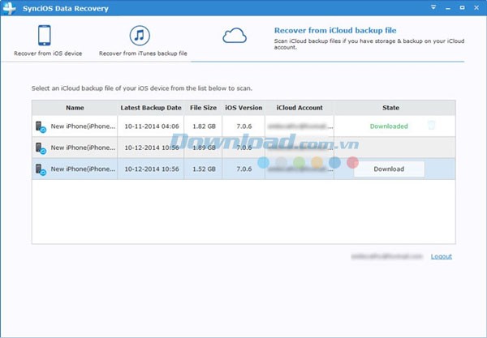The height and width of the screenshot is (338, 487).
Task: Open the Recover from iTunes backup file tab
Action: coord(143,41)
